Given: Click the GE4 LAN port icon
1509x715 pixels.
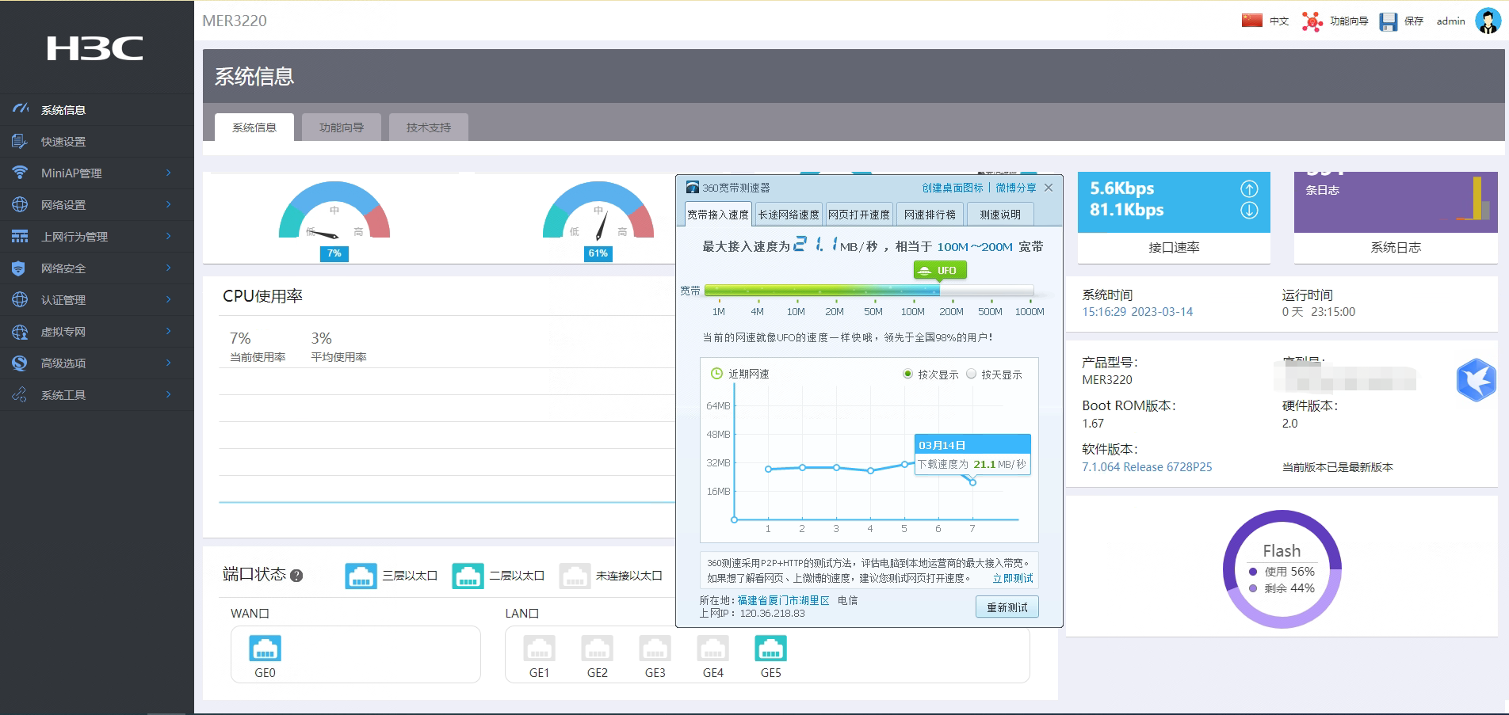Looking at the screenshot, I should pyautogui.click(x=713, y=648).
